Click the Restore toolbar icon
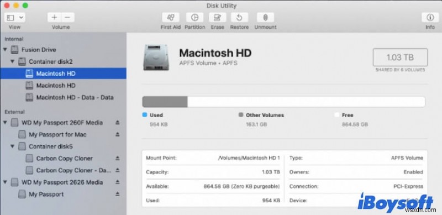The width and height of the screenshot is (442, 215). click(239, 18)
